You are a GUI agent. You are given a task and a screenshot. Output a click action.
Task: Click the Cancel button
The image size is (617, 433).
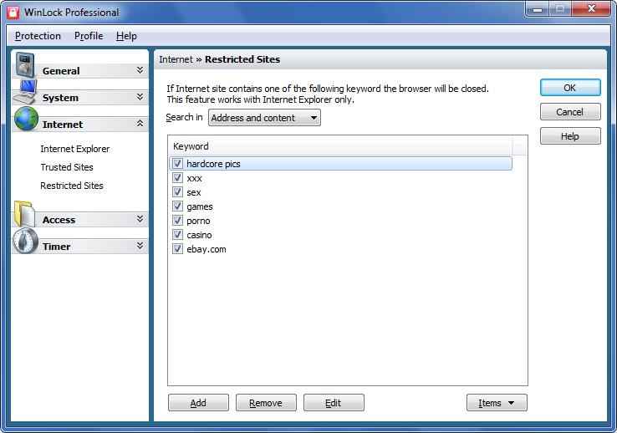[x=570, y=112]
